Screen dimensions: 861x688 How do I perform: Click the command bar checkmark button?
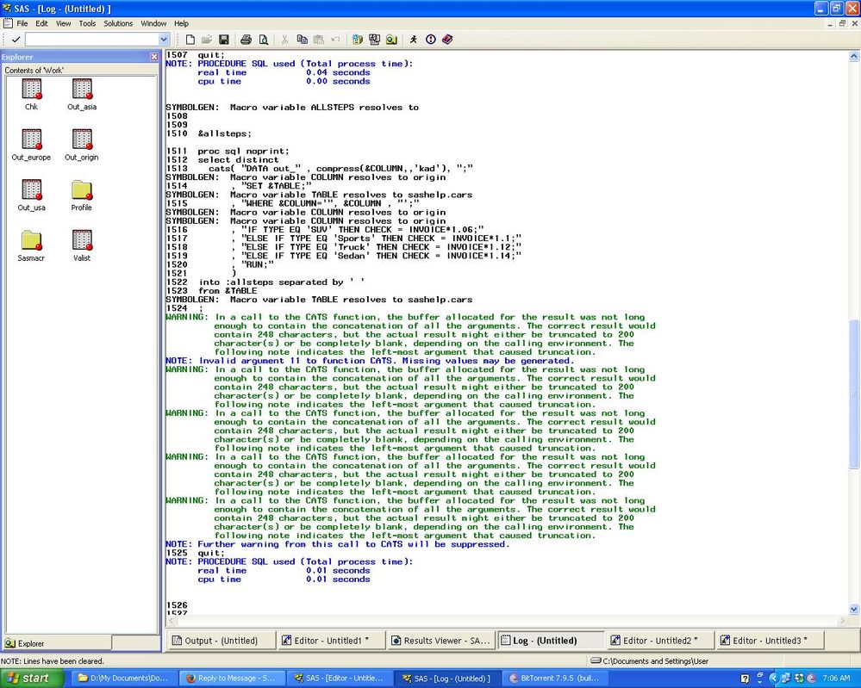16,40
